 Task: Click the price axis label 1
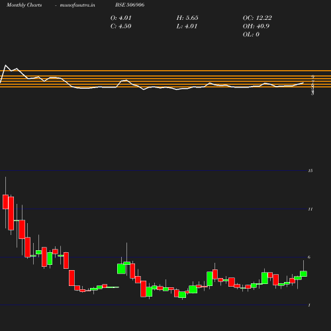pyautogui.click(x=309, y=305)
